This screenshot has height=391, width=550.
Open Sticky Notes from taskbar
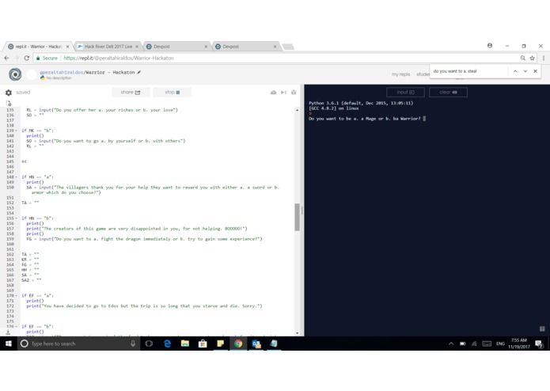220,344
